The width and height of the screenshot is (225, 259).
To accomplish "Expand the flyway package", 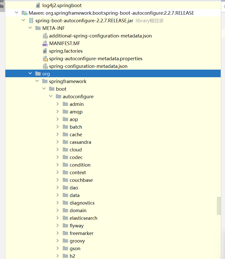I will 58,226.
